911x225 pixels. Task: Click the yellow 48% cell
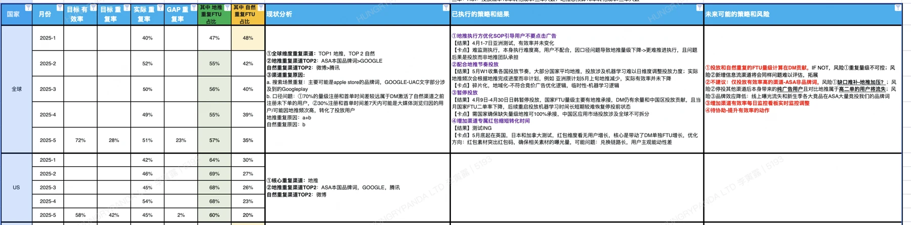pyautogui.click(x=248, y=38)
